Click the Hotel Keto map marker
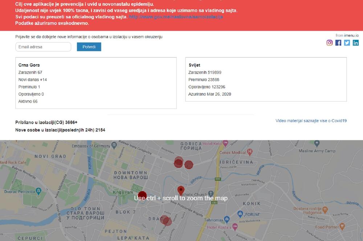Image resolution: width=363 pixels, height=241 pixels. 225,143
